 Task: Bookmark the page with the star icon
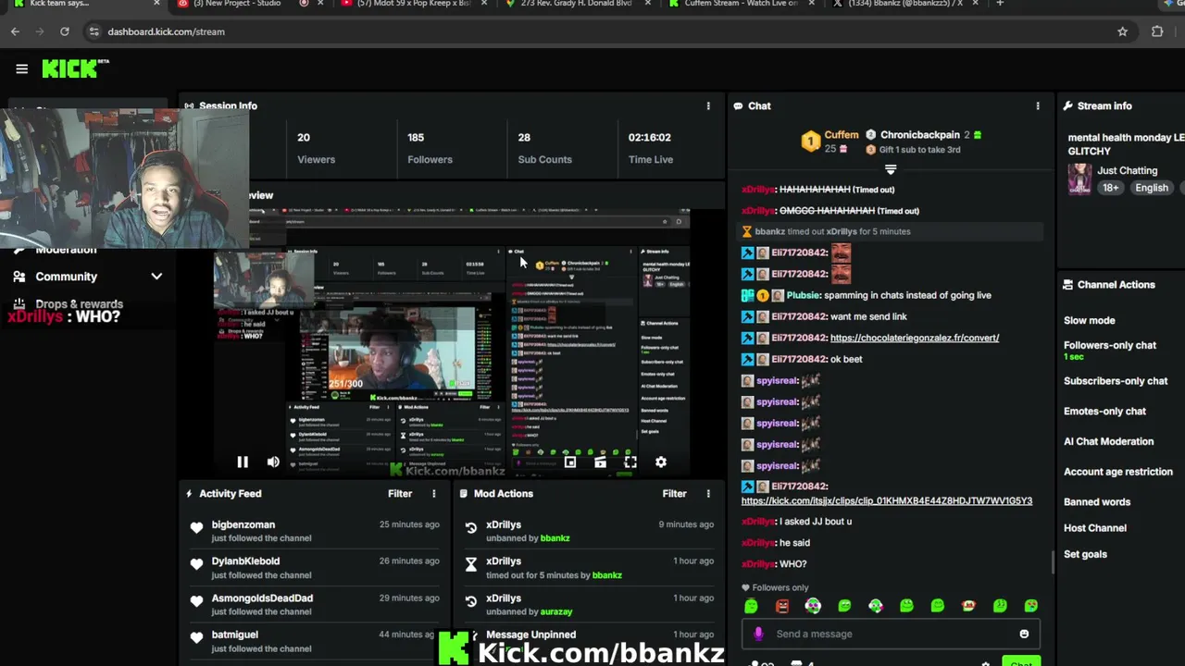1122,31
